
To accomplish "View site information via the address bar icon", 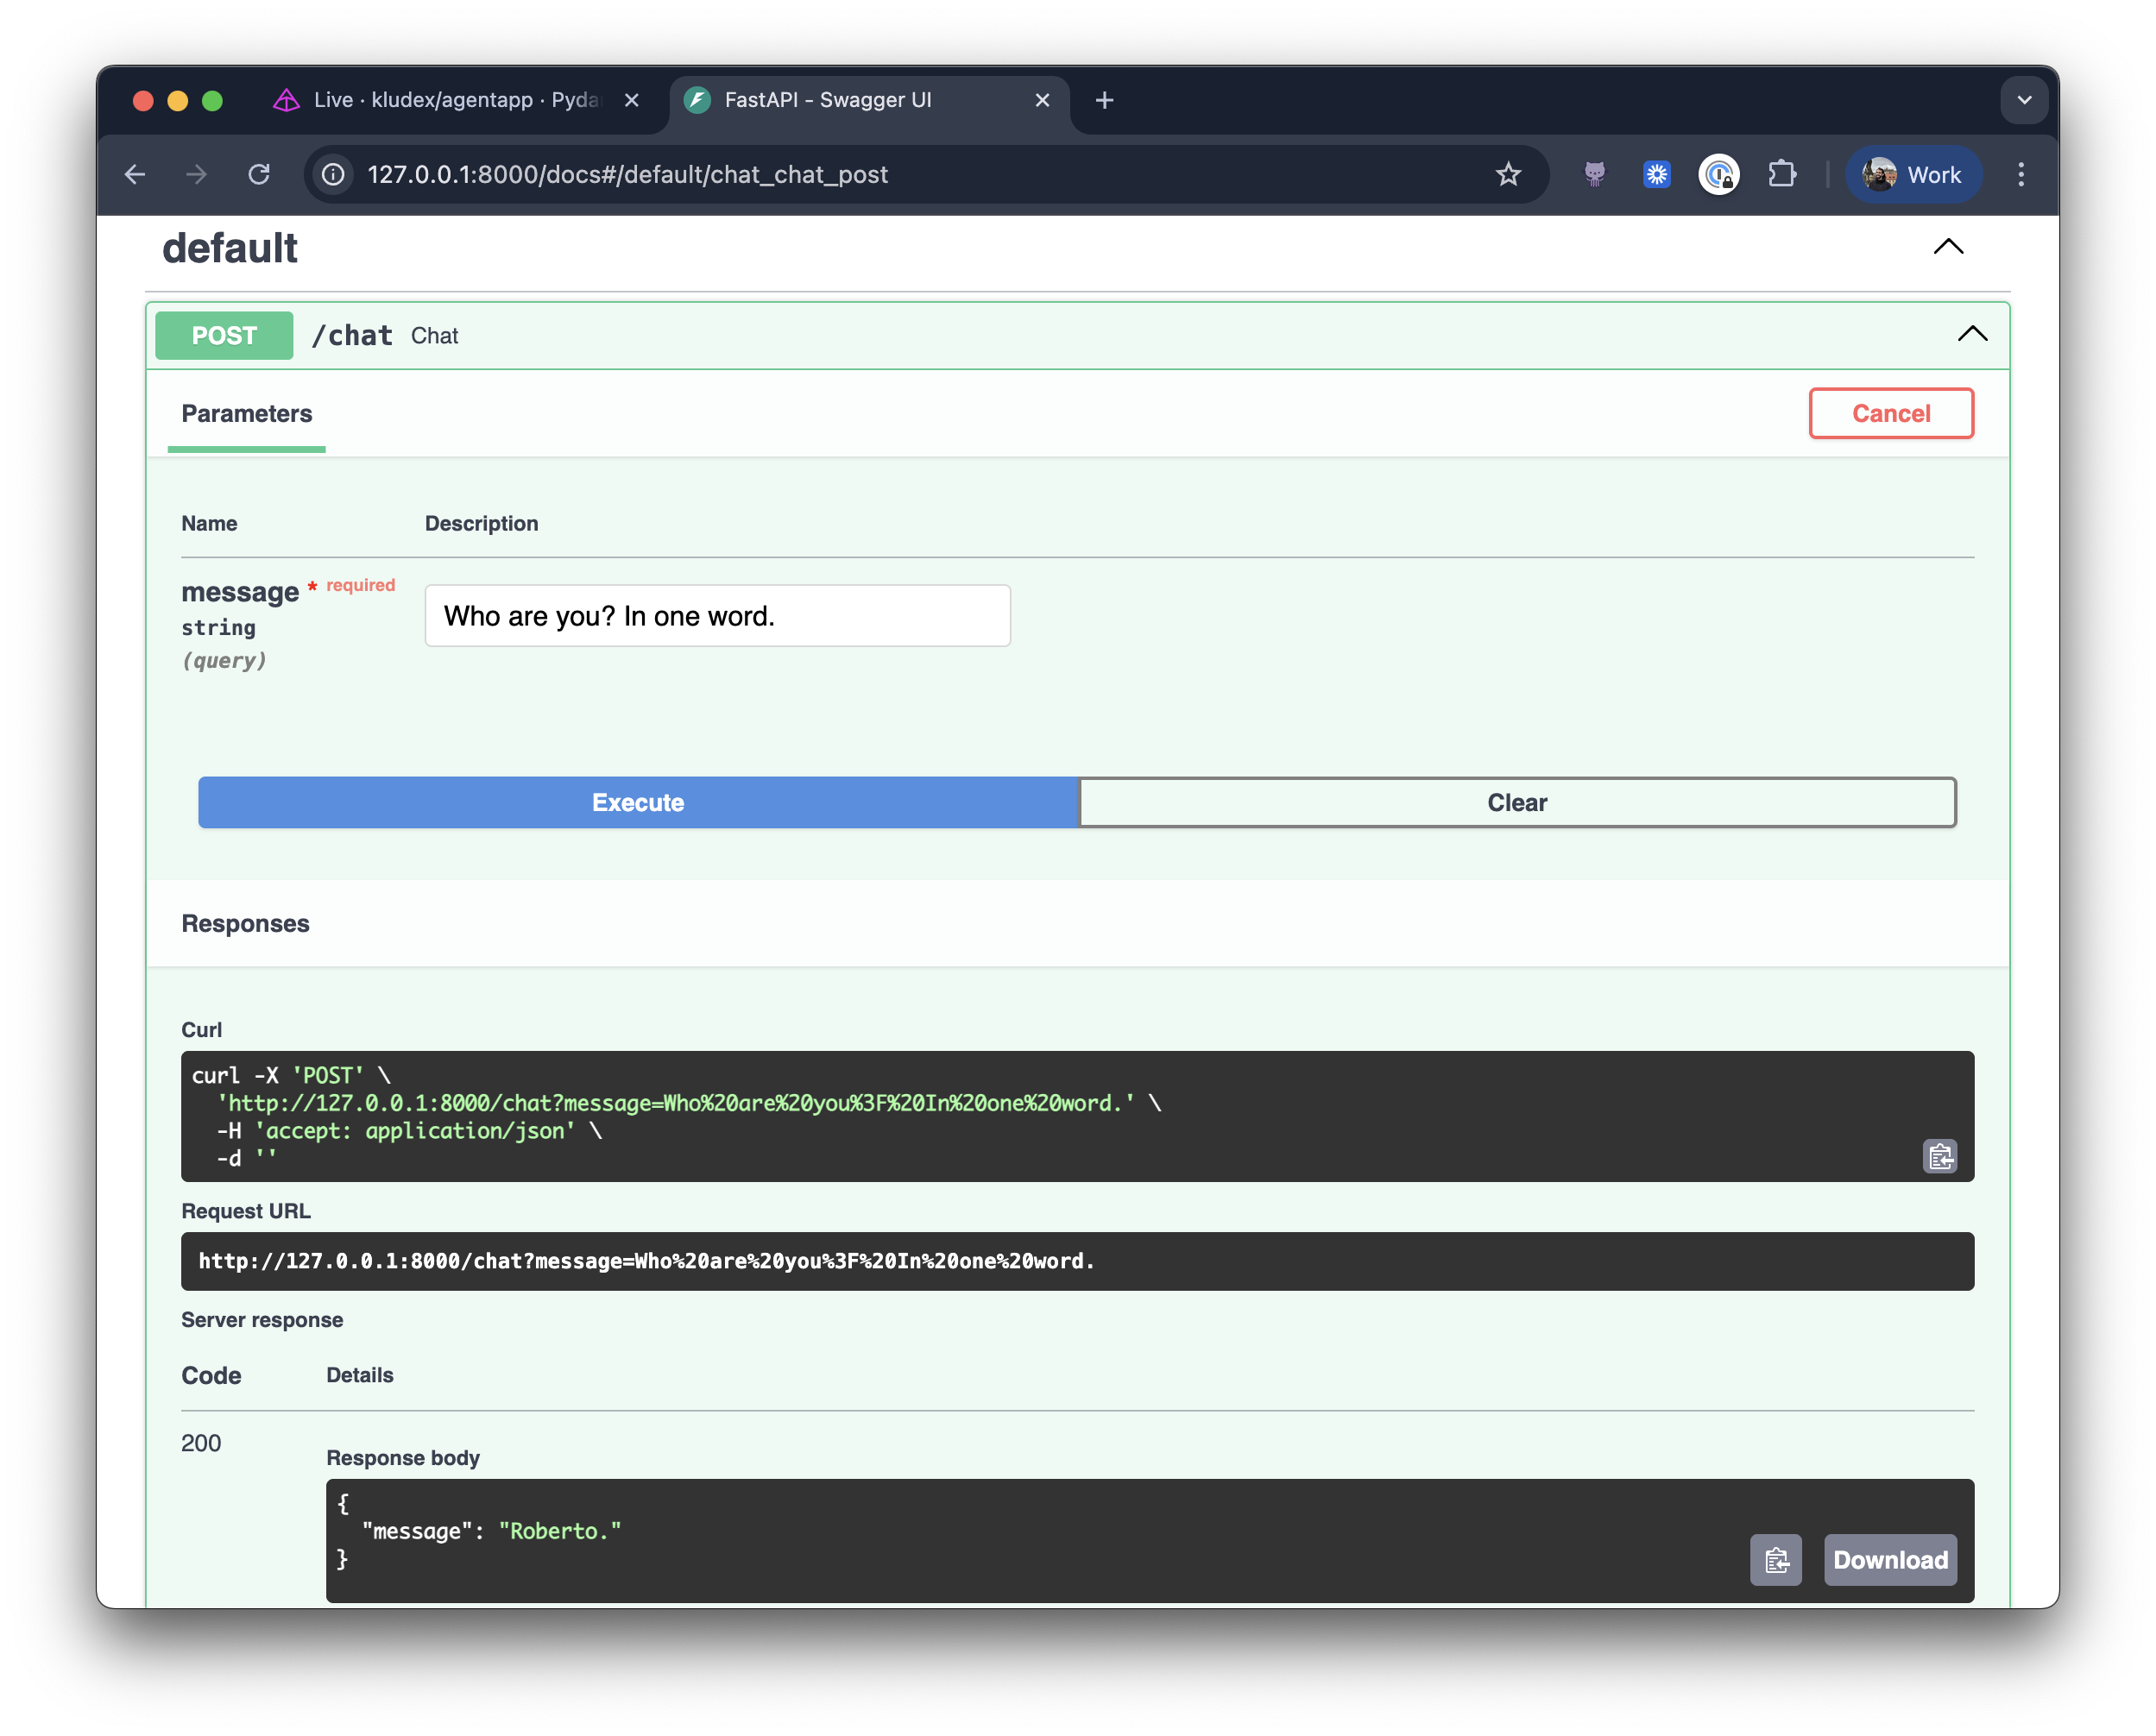I will (x=331, y=174).
